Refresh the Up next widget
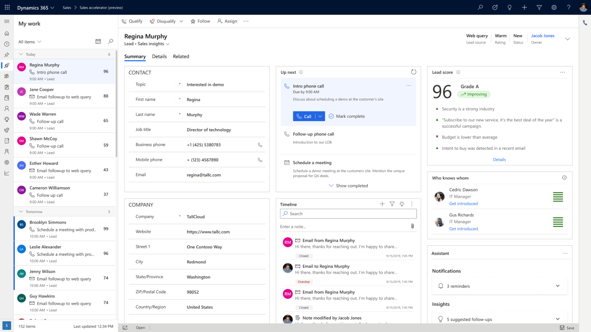 click(x=413, y=72)
